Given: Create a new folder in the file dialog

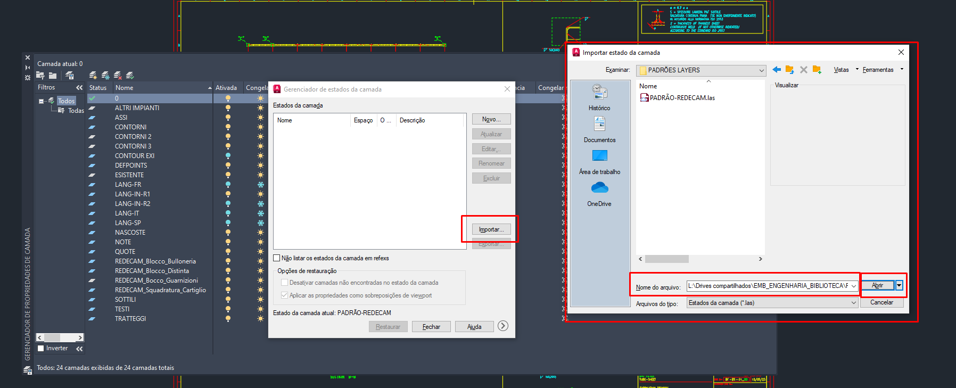Looking at the screenshot, I should [x=817, y=70].
